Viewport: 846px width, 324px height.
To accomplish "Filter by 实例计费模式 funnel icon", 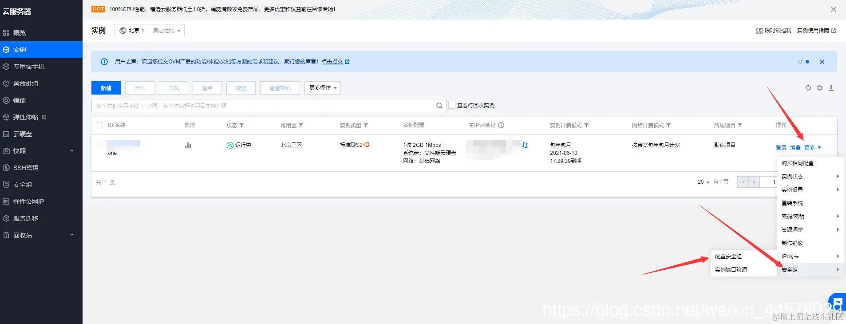I will [x=586, y=126].
